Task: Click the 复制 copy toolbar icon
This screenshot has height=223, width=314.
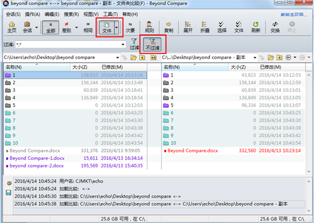Action: click(x=168, y=27)
